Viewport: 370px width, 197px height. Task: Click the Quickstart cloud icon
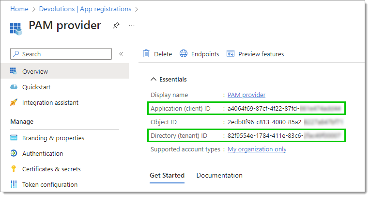point(14,87)
